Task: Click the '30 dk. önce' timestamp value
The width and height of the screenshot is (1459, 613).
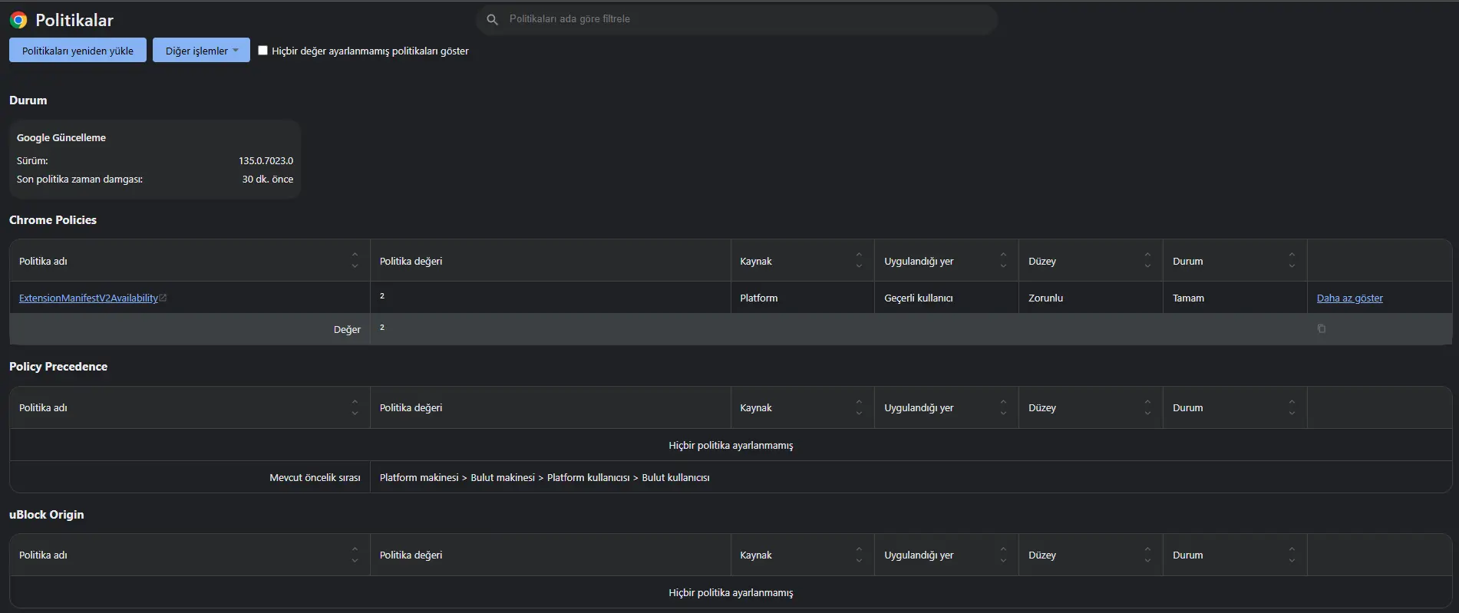Action: [x=268, y=180]
